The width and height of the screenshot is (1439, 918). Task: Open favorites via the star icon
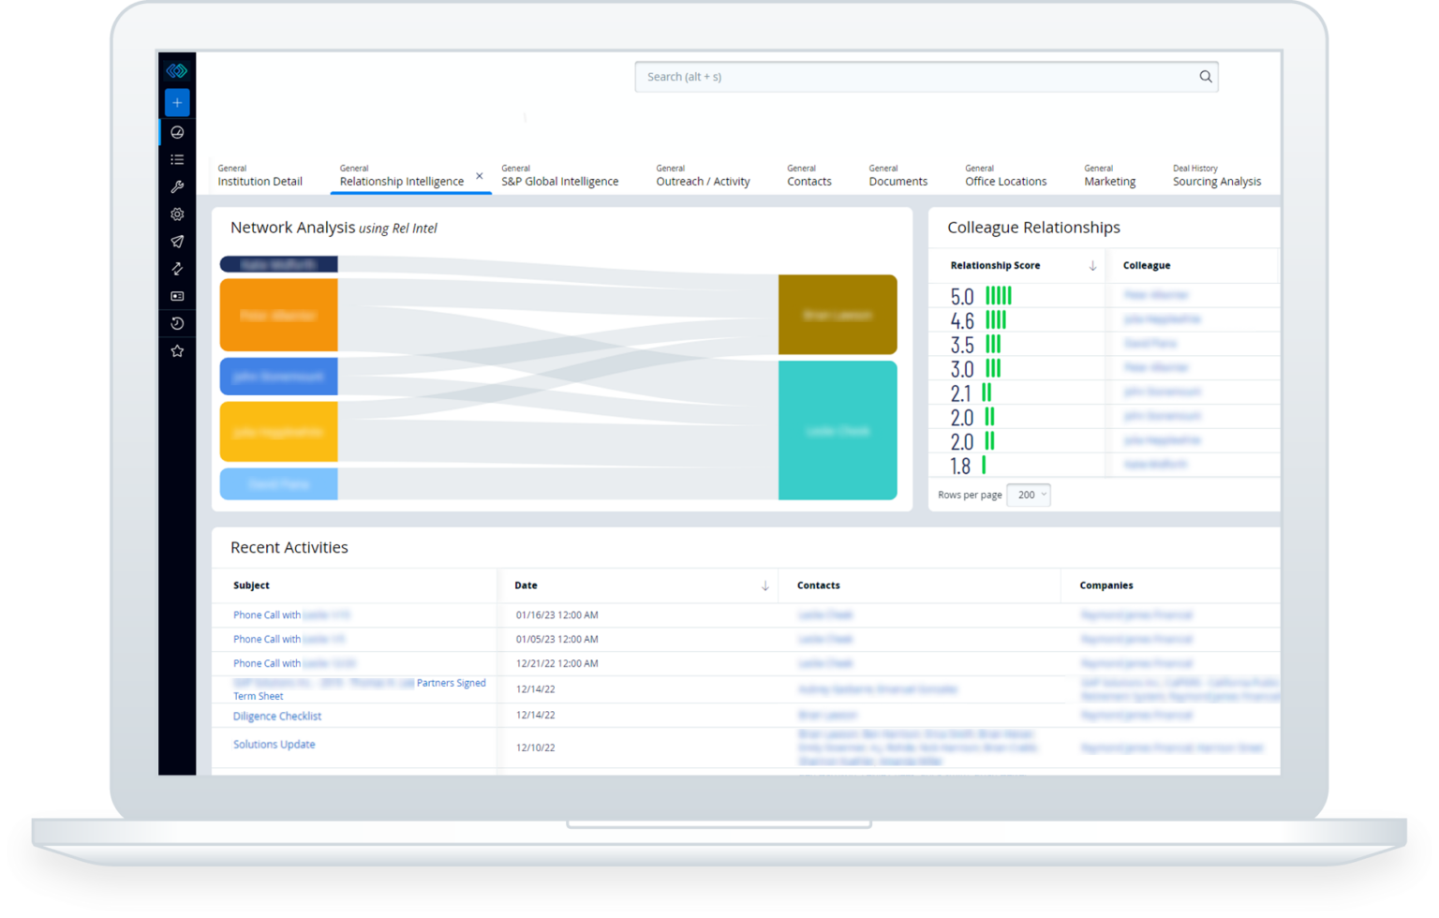point(177,351)
